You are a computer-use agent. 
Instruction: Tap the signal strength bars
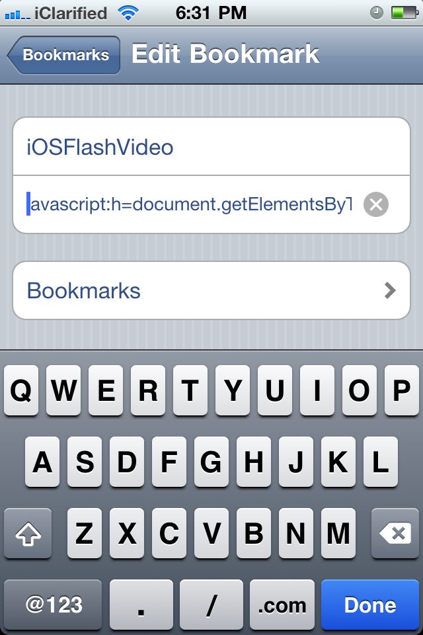tap(17, 15)
